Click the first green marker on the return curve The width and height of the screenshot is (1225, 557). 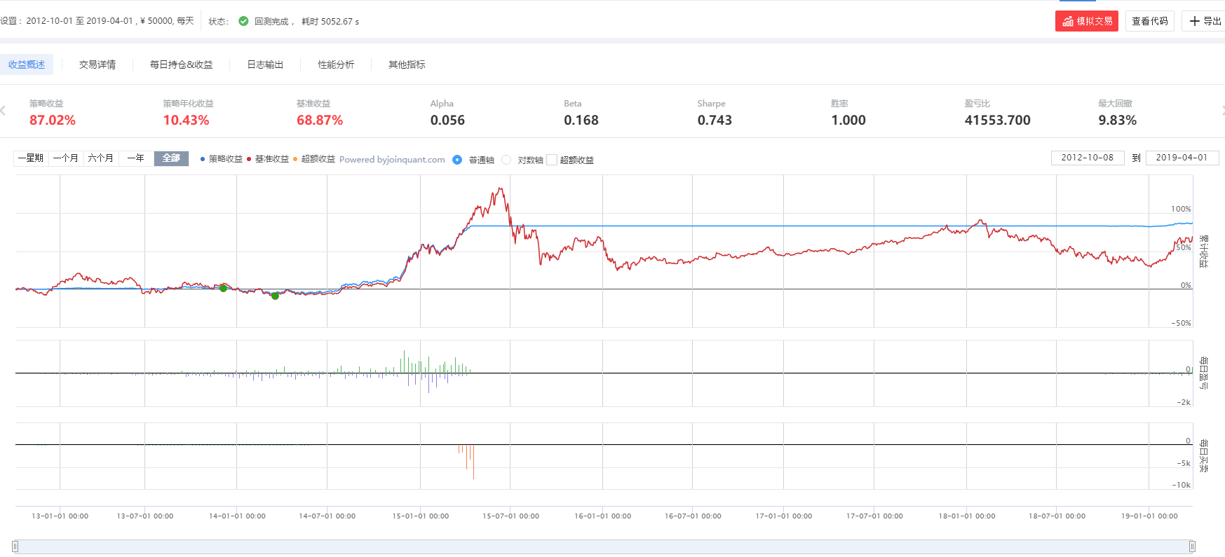pyautogui.click(x=223, y=288)
